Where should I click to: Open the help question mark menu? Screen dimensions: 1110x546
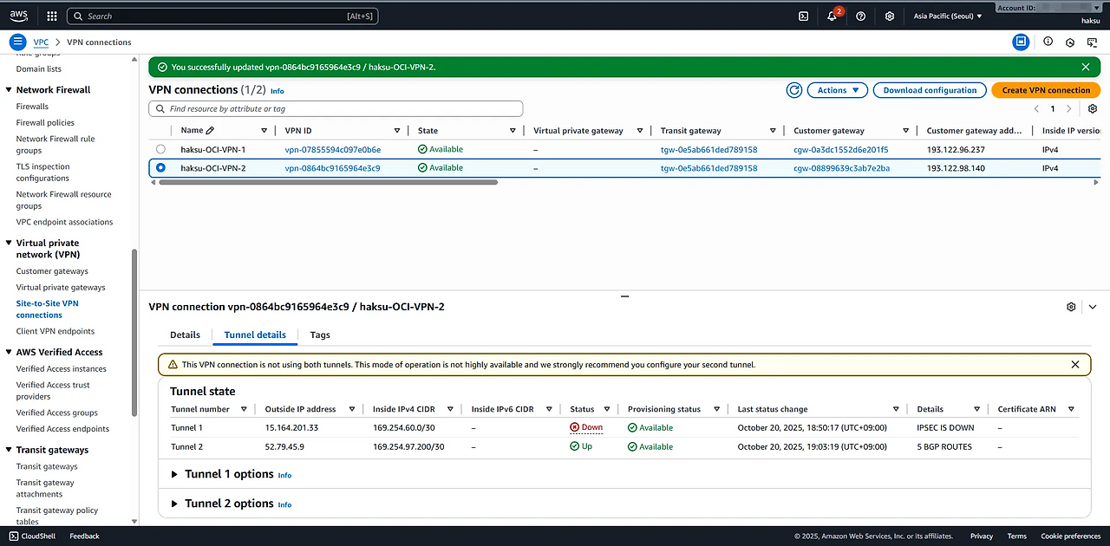(x=860, y=16)
